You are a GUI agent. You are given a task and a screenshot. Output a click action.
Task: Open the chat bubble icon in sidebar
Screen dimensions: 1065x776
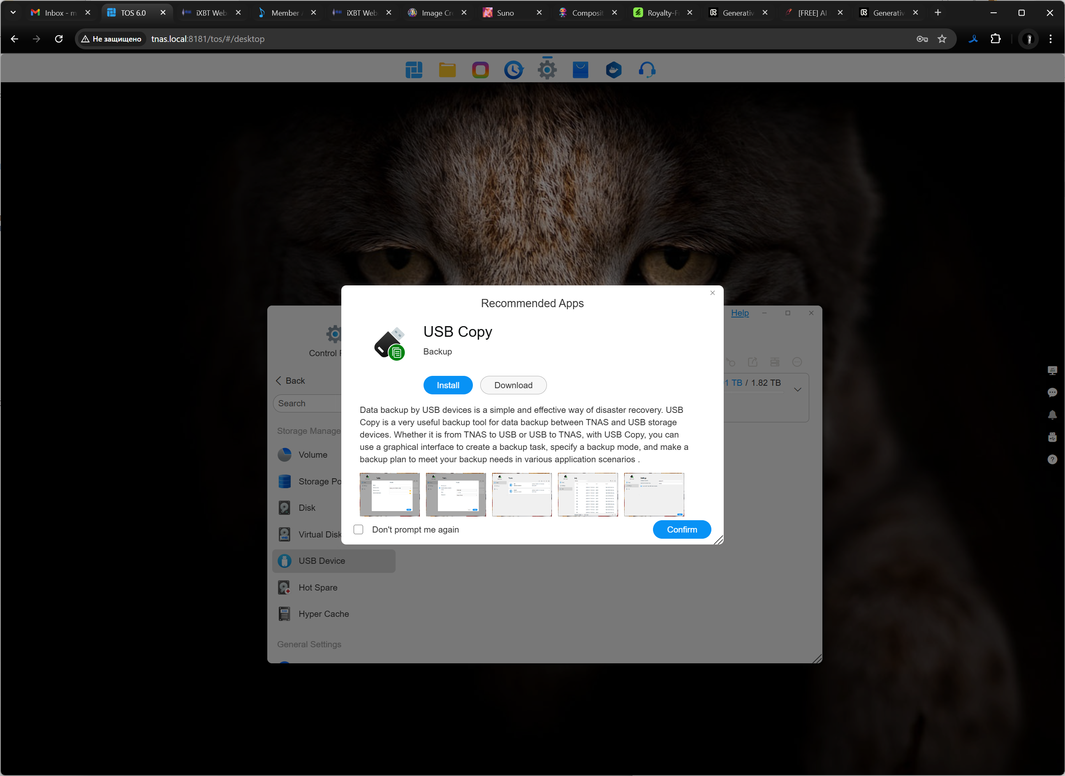coord(1052,392)
